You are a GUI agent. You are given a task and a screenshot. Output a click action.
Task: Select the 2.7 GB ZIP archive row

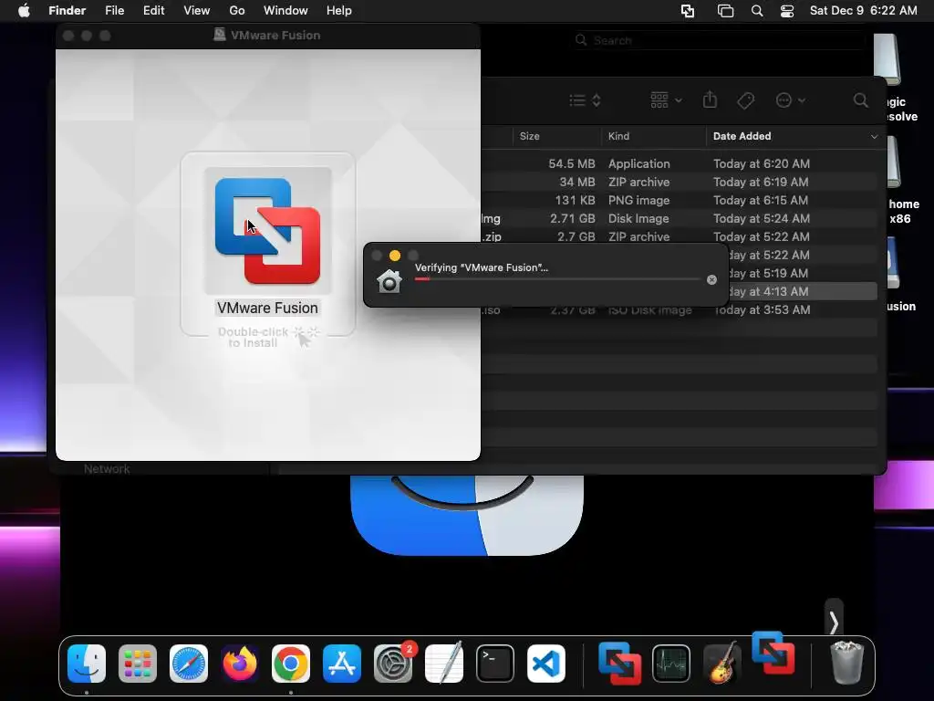point(679,236)
